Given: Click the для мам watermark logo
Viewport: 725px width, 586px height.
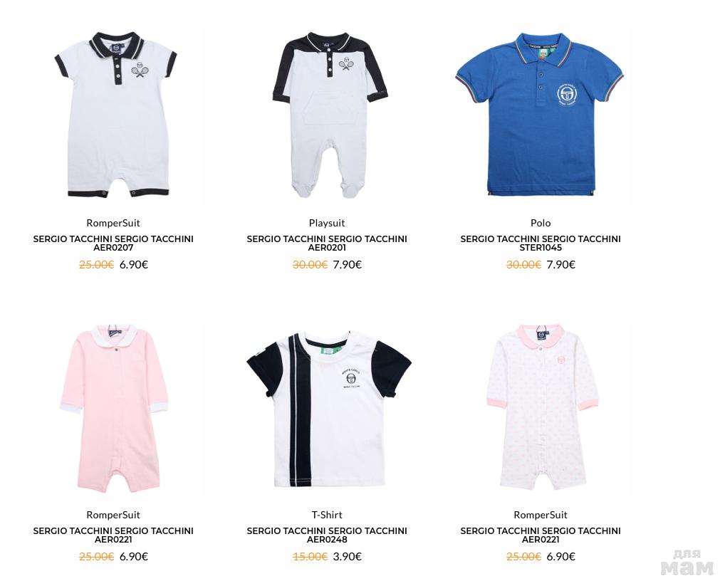Looking at the screenshot, I should click(x=687, y=563).
